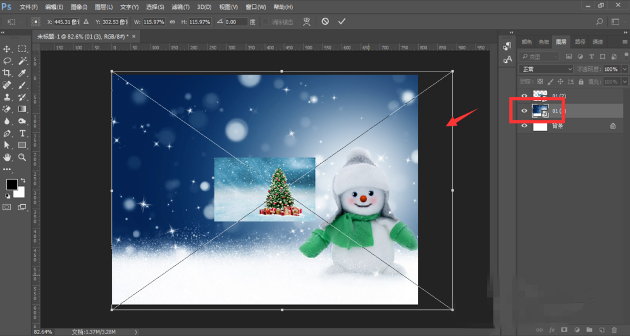Open the 图像(I) menu
630x336 pixels.
(78, 7)
